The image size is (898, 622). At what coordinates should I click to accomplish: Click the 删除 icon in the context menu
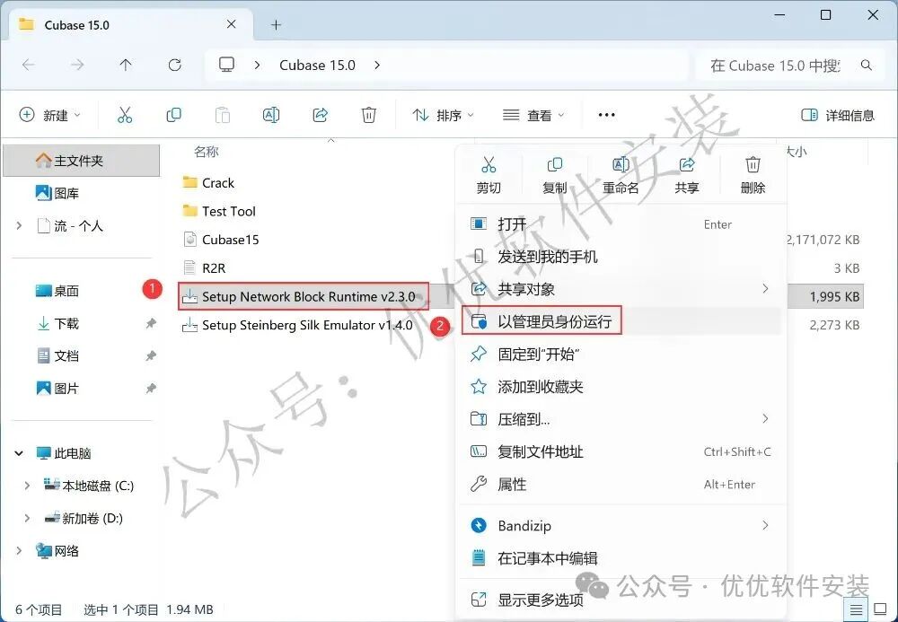[x=753, y=165]
